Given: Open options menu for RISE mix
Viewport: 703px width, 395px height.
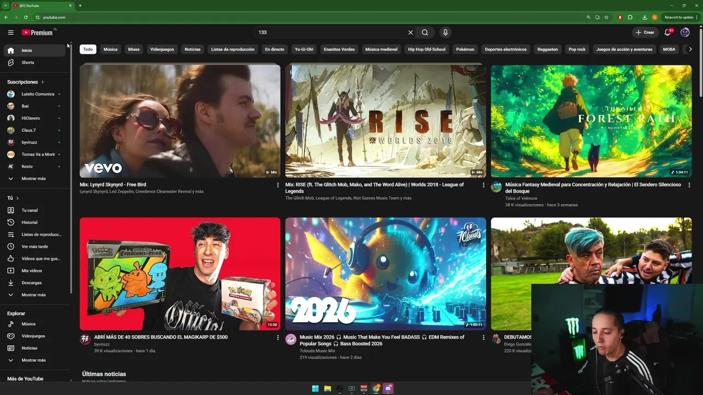Looking at the screenshot, I should [484, 185].
